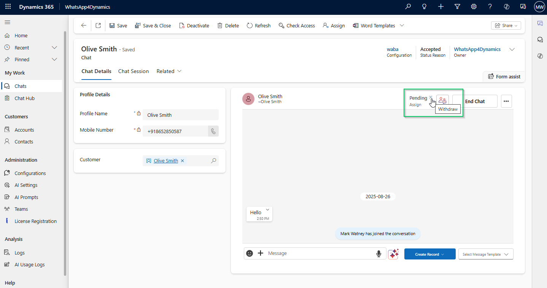Image resolution: width=547 pixels, height=288 pixels.
Task: Open the AI sparkle assistant icon
Action: point(393,254)
